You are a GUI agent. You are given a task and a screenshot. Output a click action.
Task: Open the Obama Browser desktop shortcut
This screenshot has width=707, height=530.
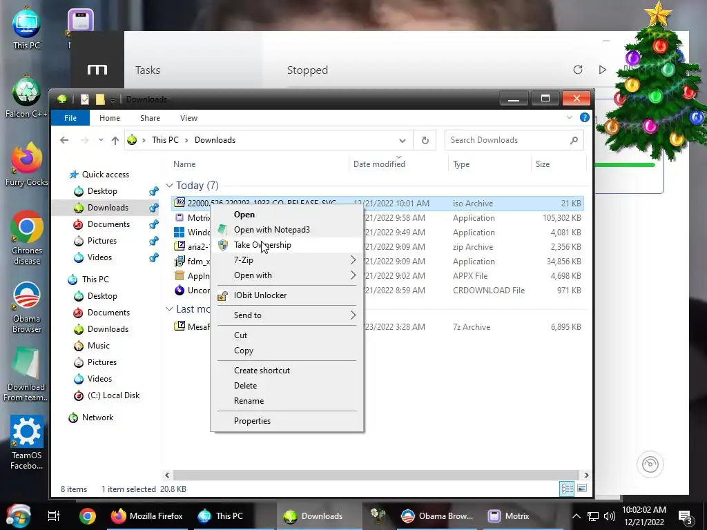(x=26, y=307)
